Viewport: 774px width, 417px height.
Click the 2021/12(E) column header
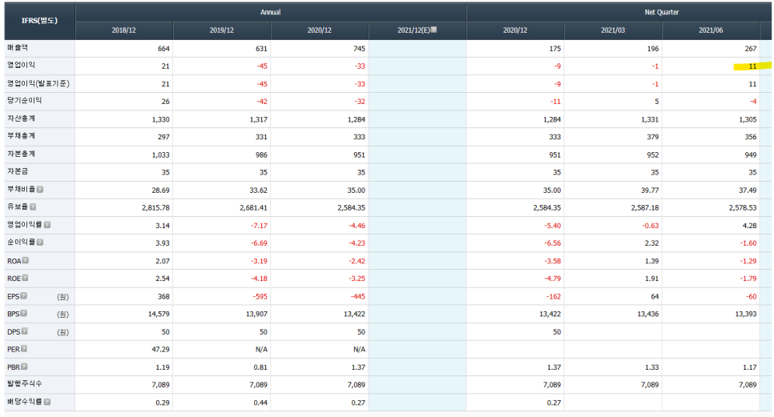pyautogui.click(x=417, y=30)
